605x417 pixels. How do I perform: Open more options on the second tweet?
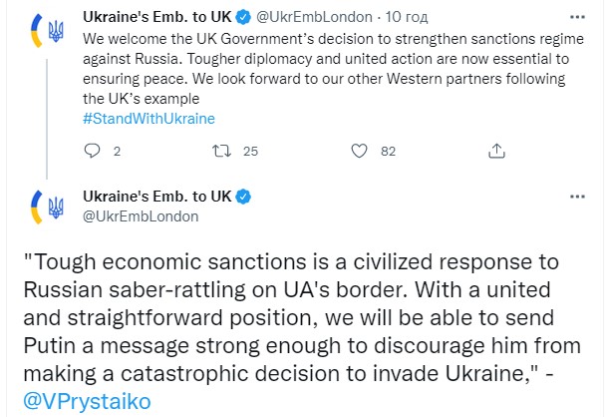pyautogui.click(x=577, y=197)
